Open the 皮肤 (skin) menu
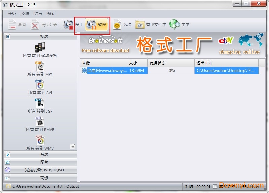Image resolution: width=269 pixels, height=193 pixels. (x=25, y=14)
